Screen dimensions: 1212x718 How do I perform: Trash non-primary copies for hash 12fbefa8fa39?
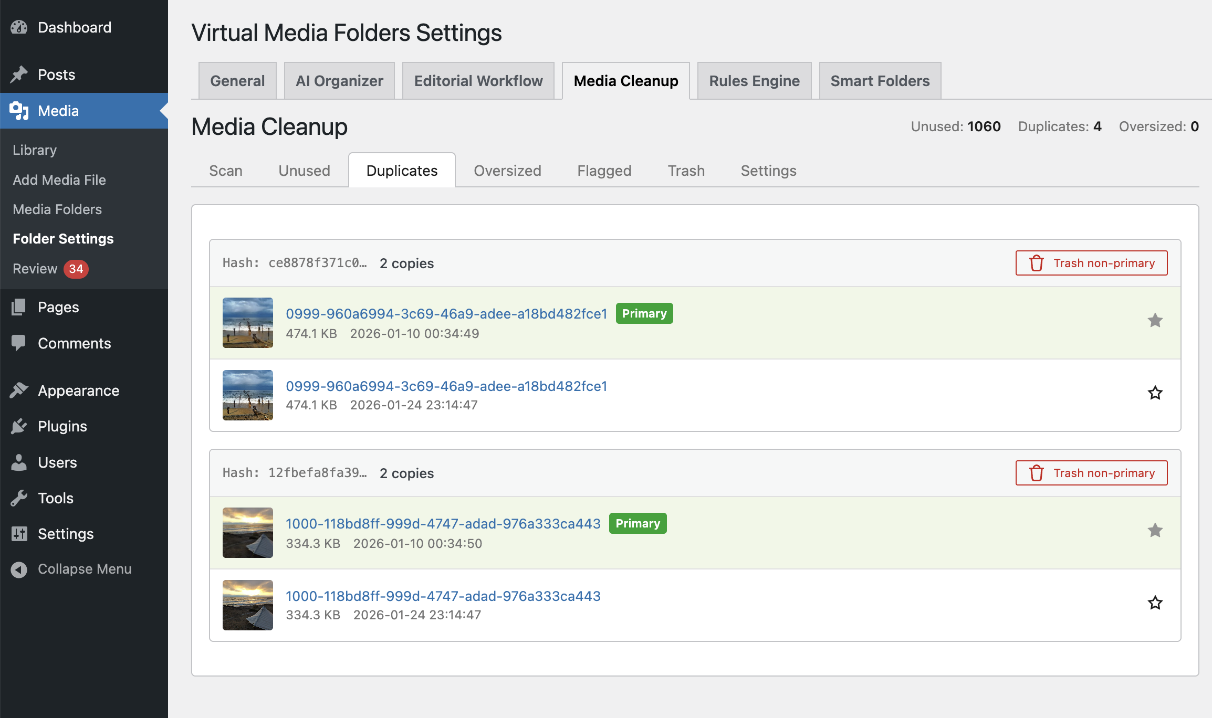click(1091, 473)
